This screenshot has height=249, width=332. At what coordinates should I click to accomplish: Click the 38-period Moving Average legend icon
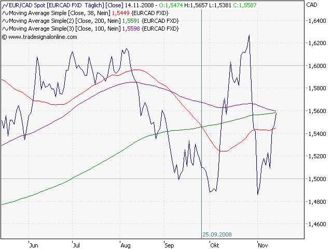(5, 13)
